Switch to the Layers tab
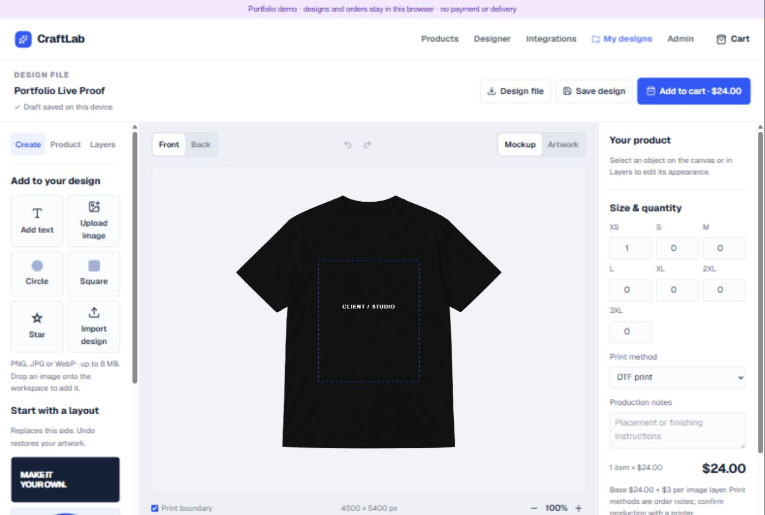 pos(102,145)
